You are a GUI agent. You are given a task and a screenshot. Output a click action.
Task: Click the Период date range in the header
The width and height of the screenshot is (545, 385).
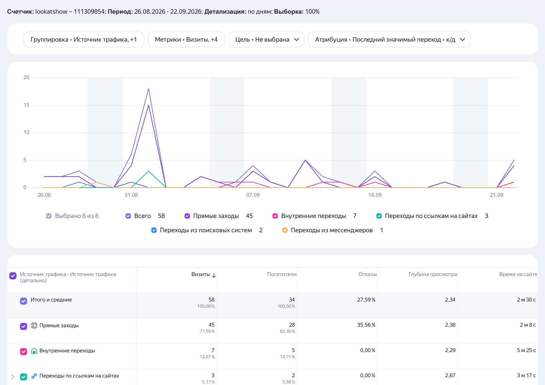[x=155, y=12]
